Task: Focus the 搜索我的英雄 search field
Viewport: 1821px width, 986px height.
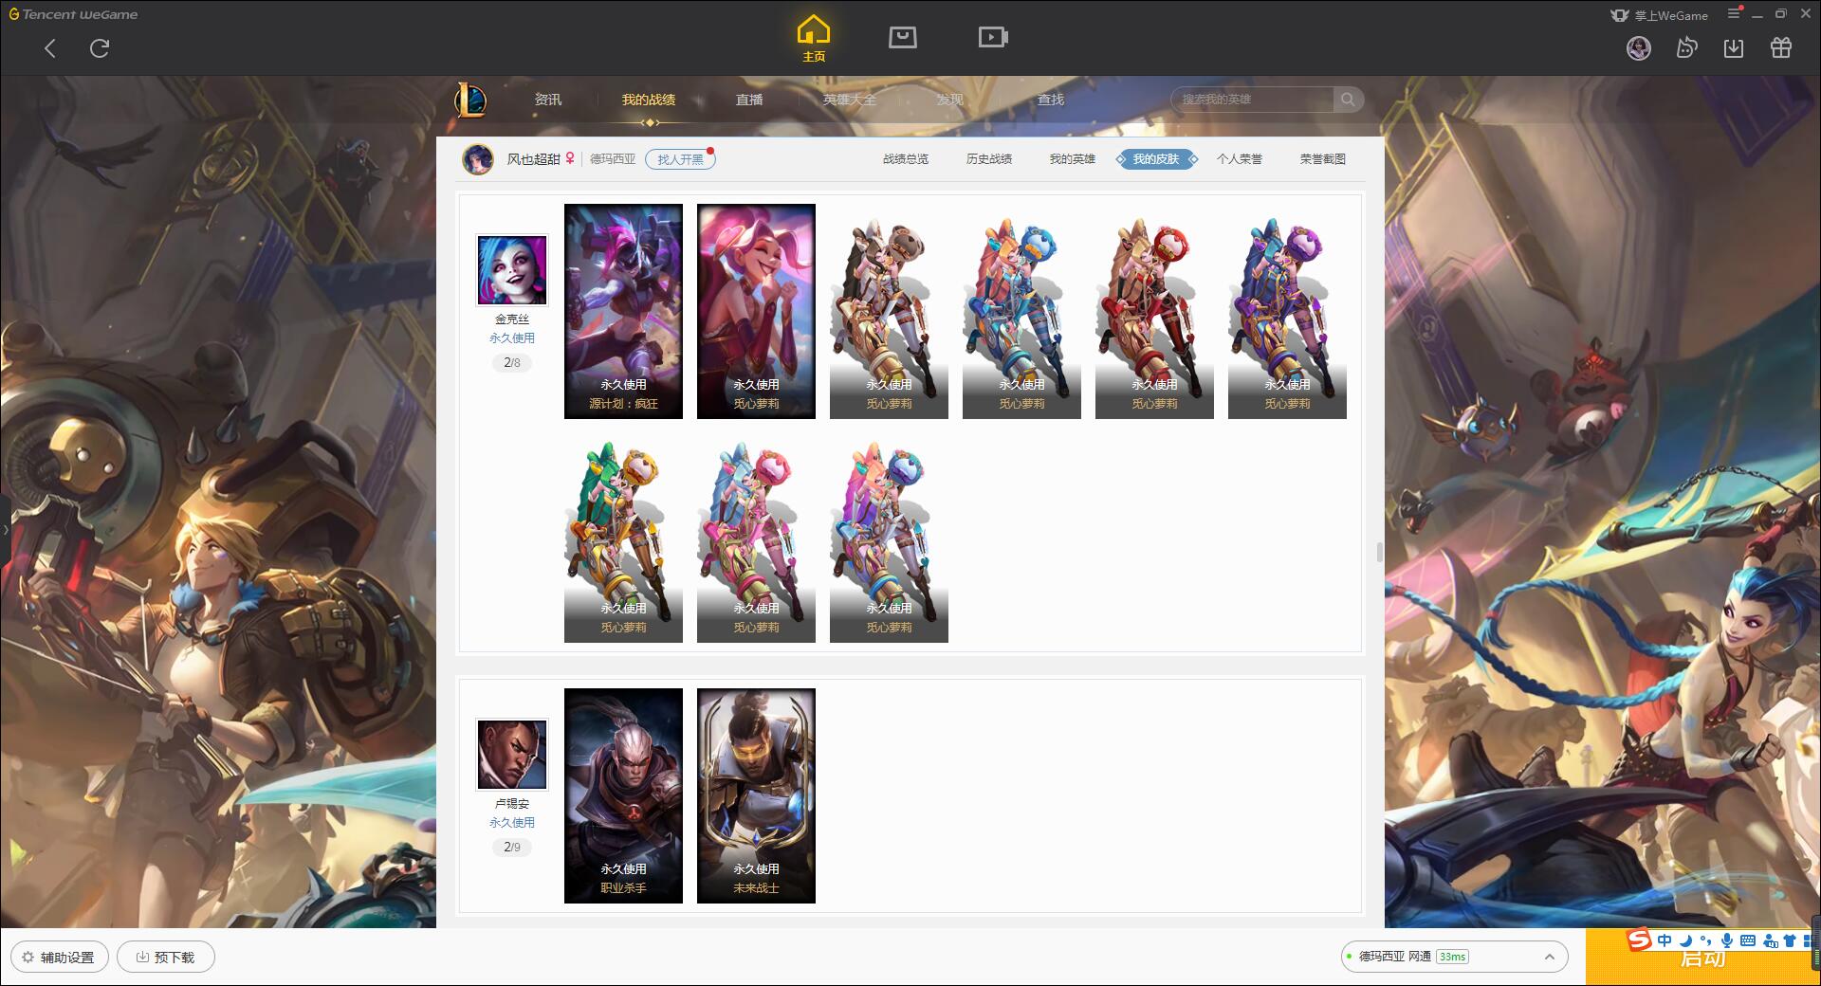Action: [x=1252, y=100]
